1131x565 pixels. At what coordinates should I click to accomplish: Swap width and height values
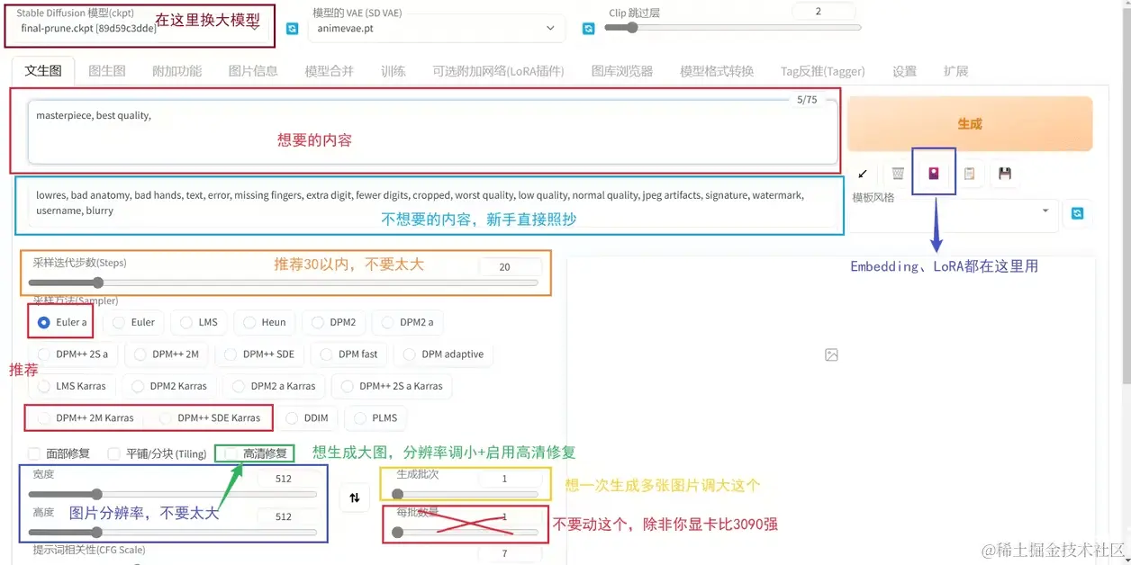click(355, 498)
